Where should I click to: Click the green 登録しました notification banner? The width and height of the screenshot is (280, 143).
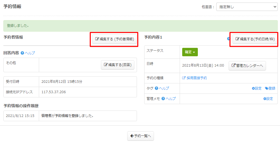pyautogui.click(x=140, y=26)
